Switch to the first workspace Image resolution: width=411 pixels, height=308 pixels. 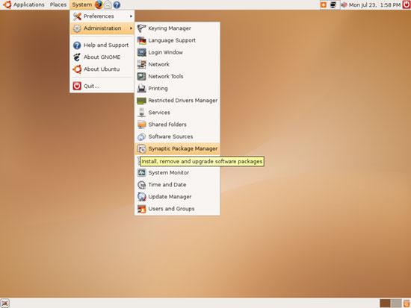[x=385, y=304]
